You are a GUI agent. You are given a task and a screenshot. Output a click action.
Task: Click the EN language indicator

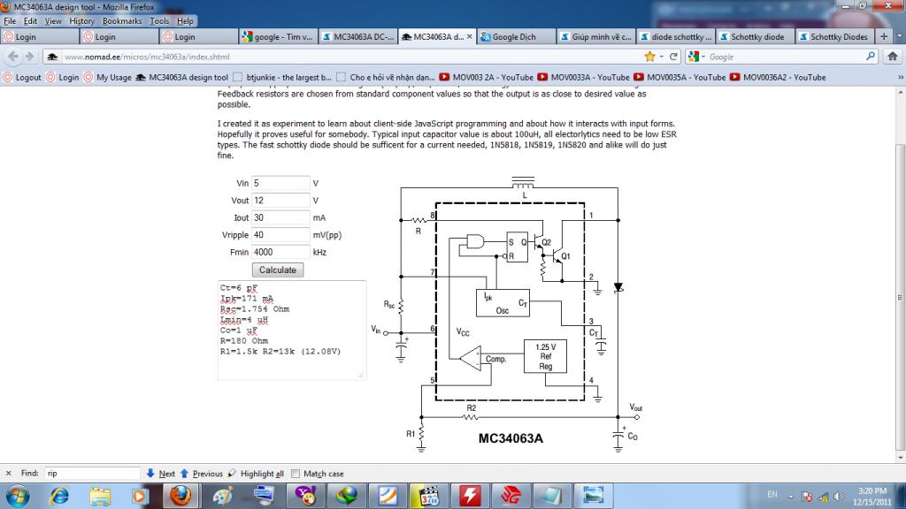[772, 495]
